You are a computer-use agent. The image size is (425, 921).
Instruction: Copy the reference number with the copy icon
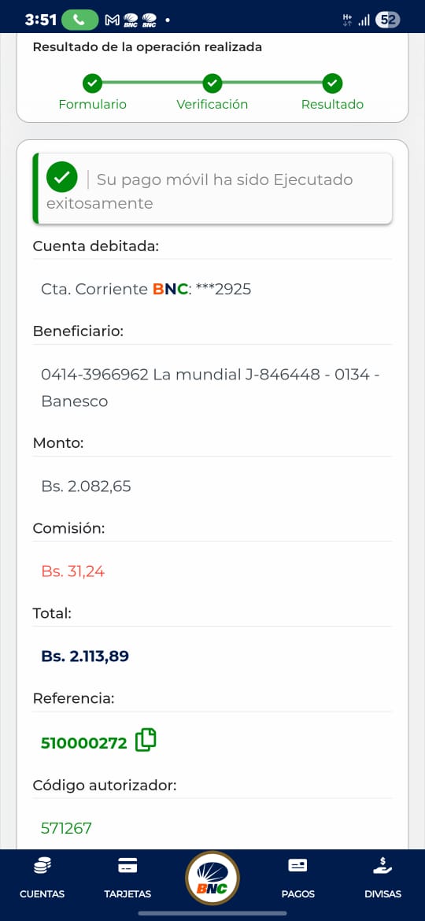[146, 740]
